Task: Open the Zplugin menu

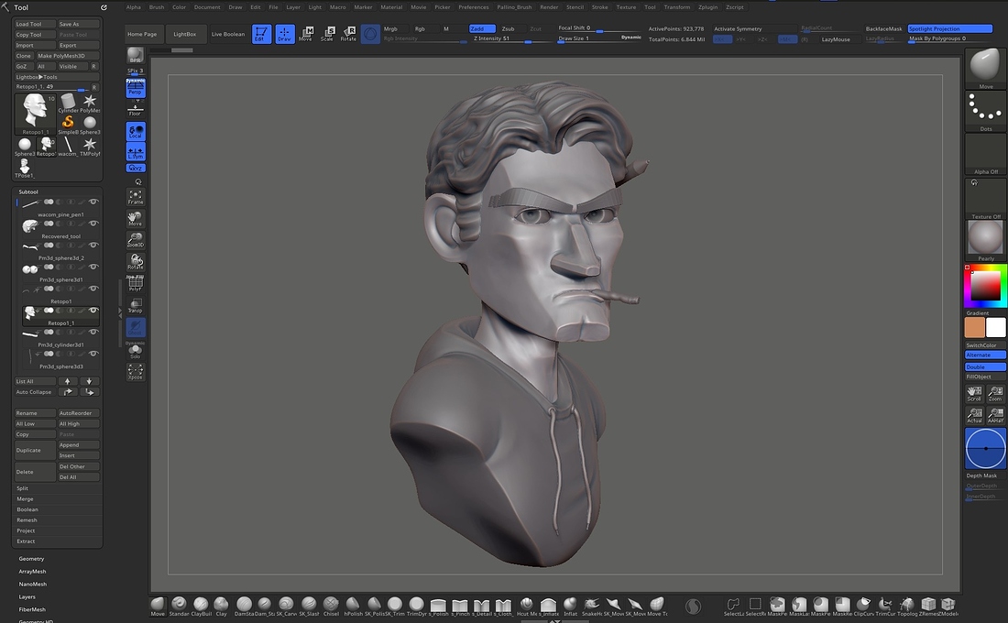Action: (x=707, y=7)
